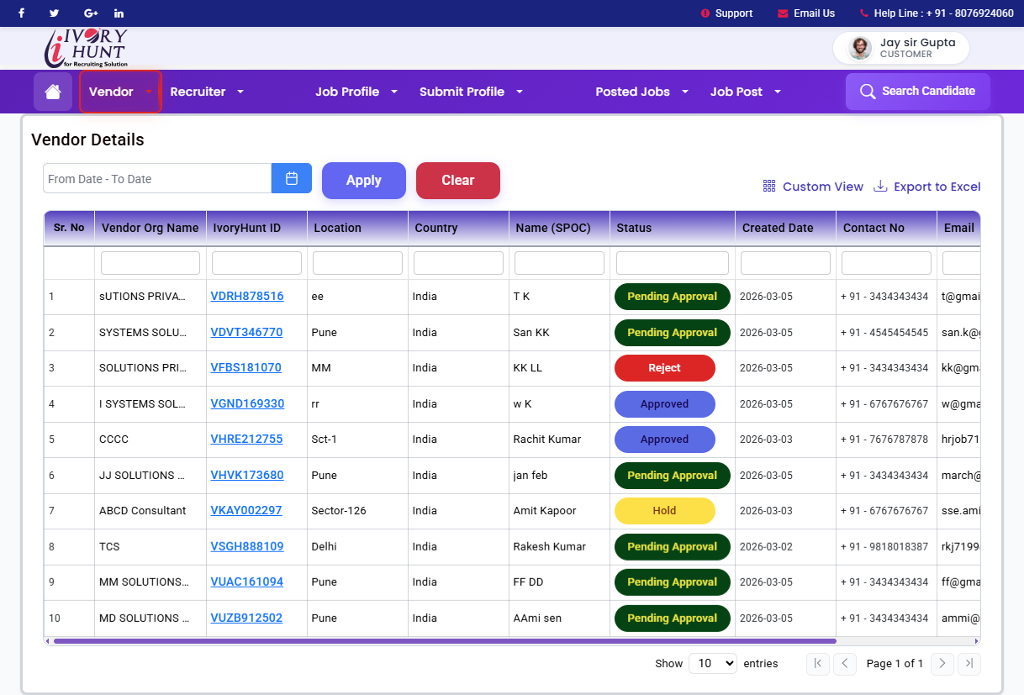Click the From Date - To Date field

(x=157, y=179)
